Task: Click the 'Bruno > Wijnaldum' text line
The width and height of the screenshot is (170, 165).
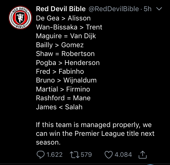Action: click(x=66, y=80)
